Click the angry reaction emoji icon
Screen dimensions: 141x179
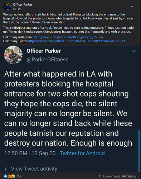pos(9,176)
